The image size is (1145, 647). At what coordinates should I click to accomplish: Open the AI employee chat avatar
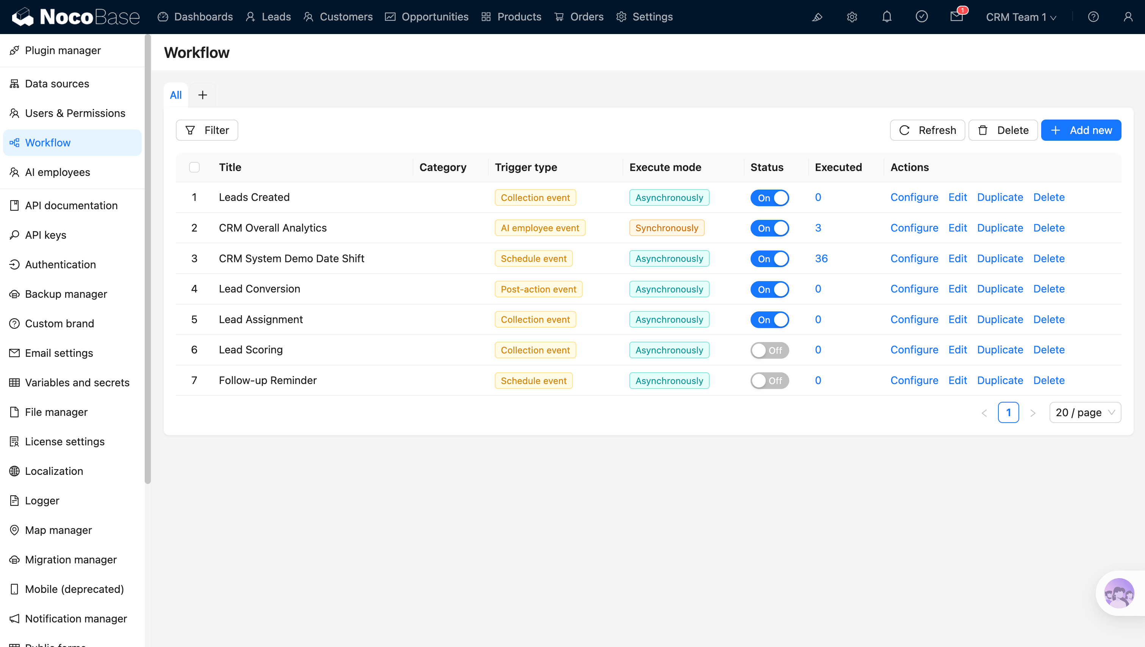(1119, 593)
